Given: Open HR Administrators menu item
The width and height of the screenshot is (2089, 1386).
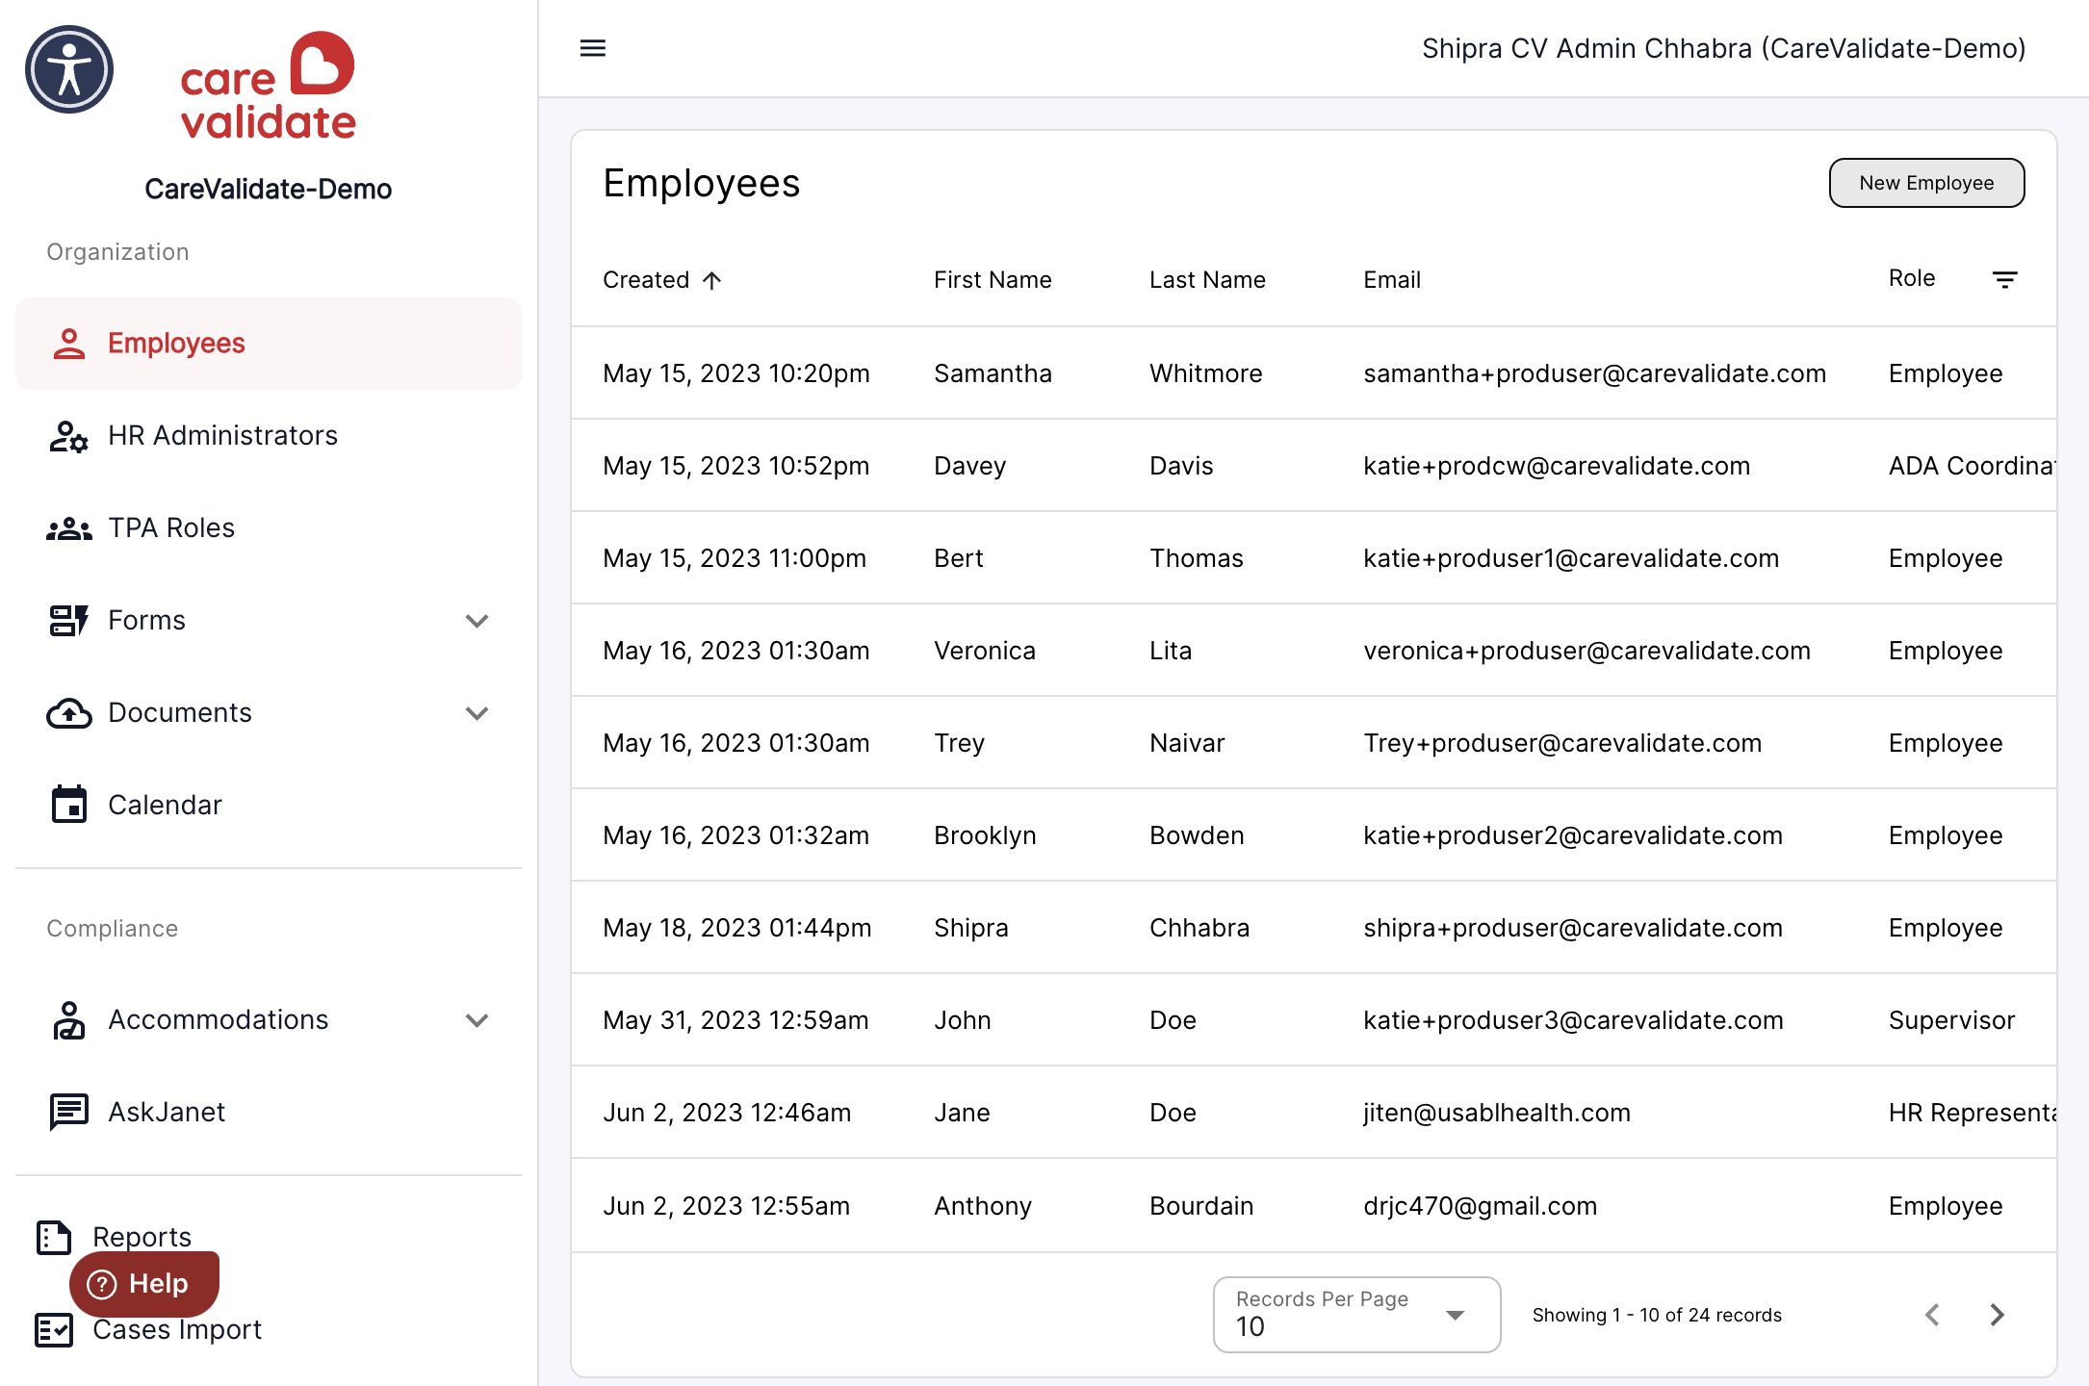Looking at the screenshot, I should point(269,436).
